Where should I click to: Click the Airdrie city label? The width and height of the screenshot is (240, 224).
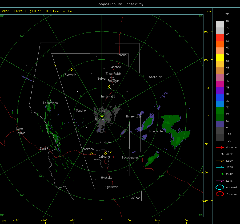coord(105,142)
